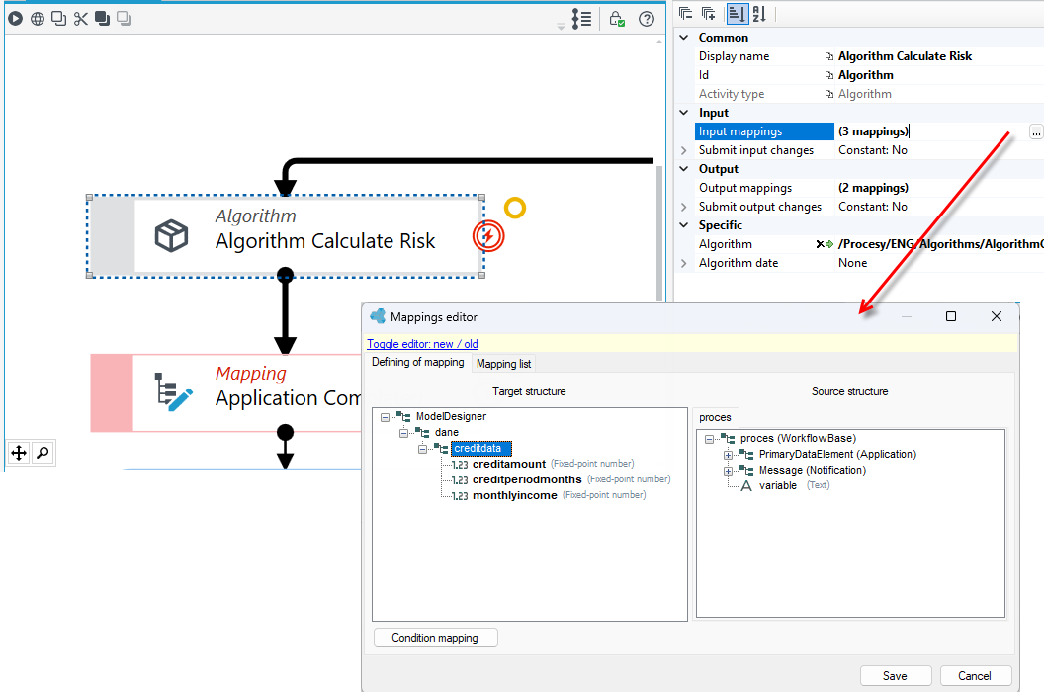
Task: Click the Display name value field
Action: click(x=939, y=56)
